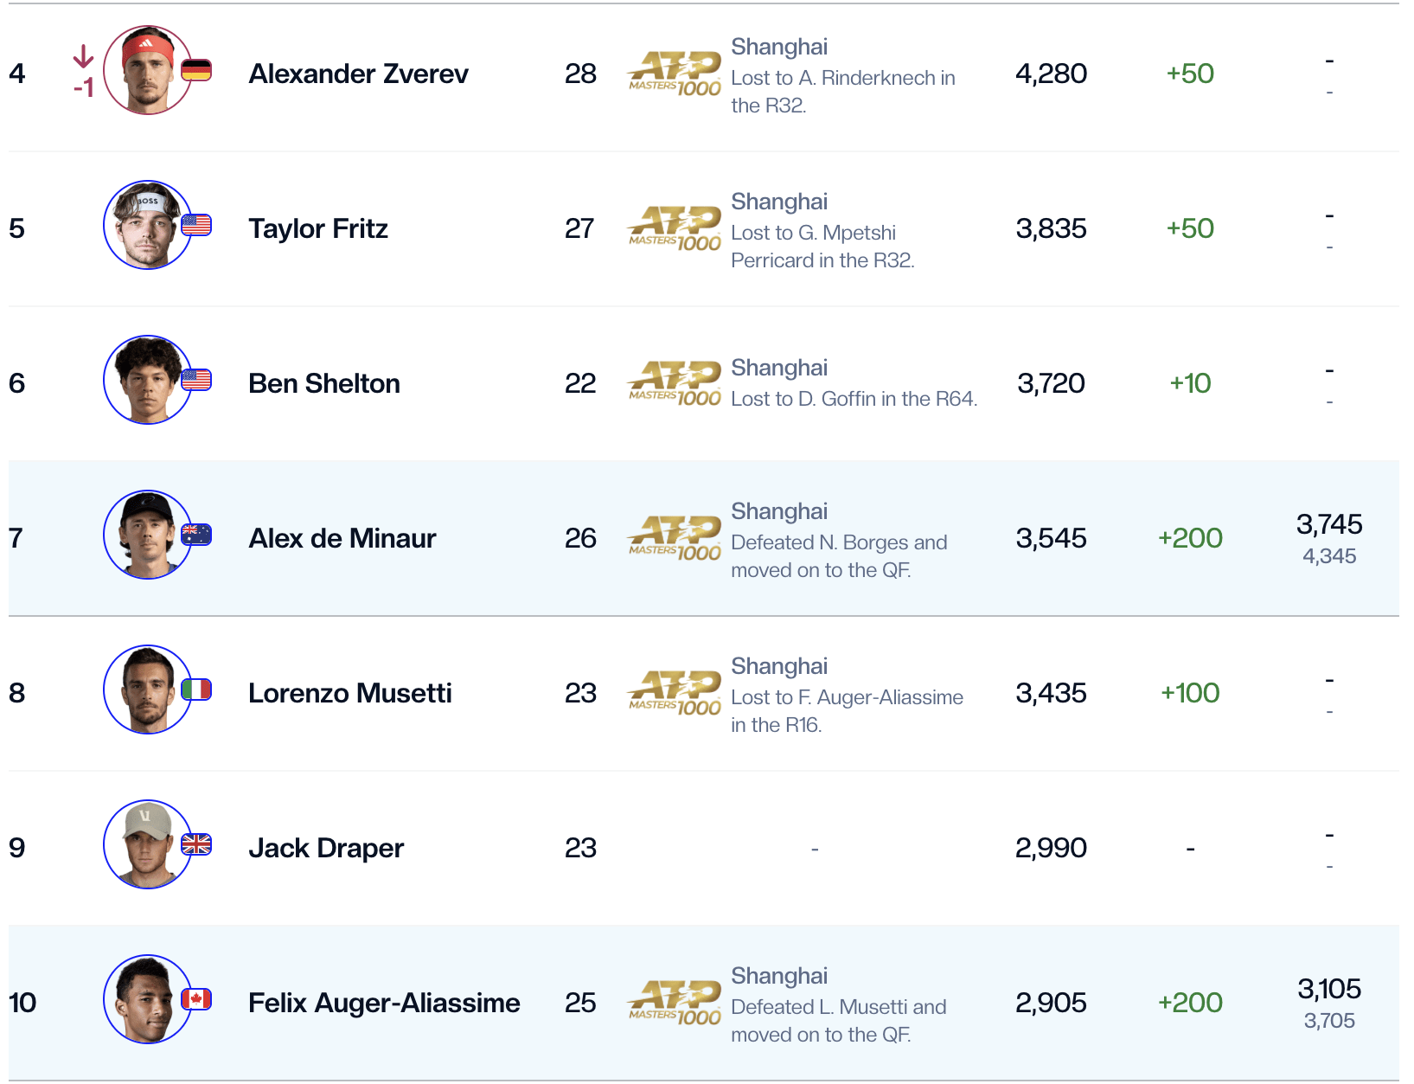Open Lorenzo Musetti's player profile
Image resolution: width=1414 pixels, height=1084 pixels.
(349, 693)
